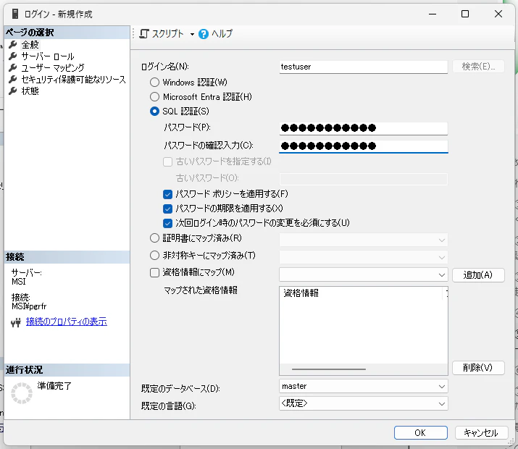
Task: Open the 既定のデータベース master dropdown
Action: [364, 386]
